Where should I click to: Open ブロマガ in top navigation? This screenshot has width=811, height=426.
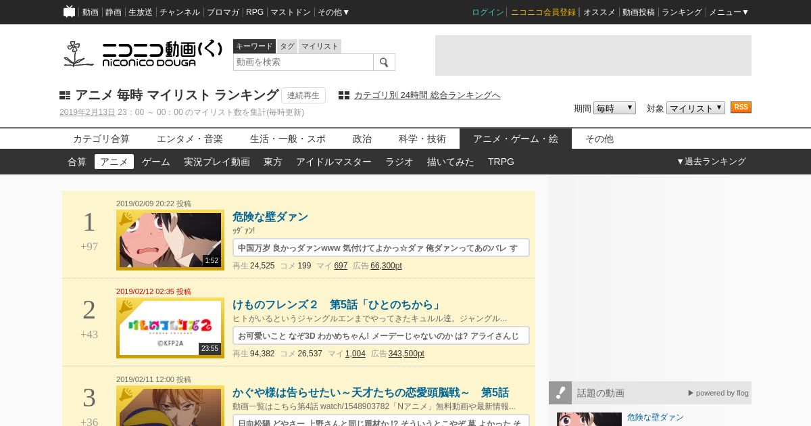[x=223, y=12]
